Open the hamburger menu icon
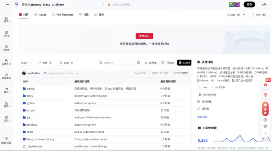Screen dimensions: 272x151 click(7, 4)
